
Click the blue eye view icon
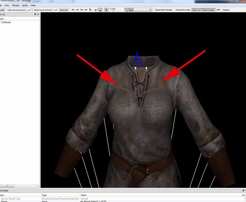tap(73, 10)
